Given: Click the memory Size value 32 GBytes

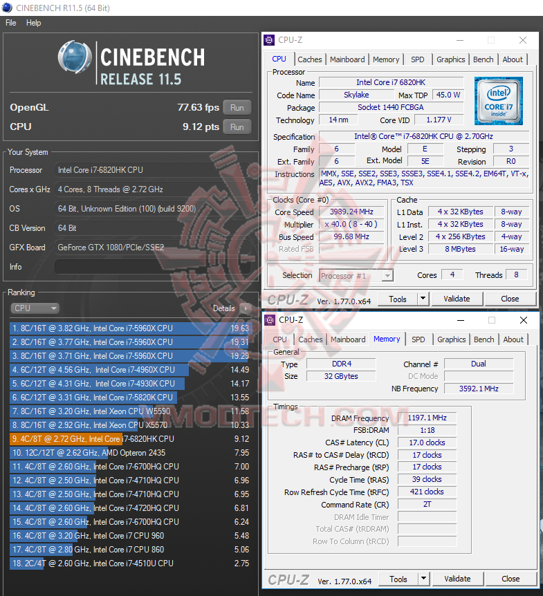Looking at the screenshot, I should 341,376.
